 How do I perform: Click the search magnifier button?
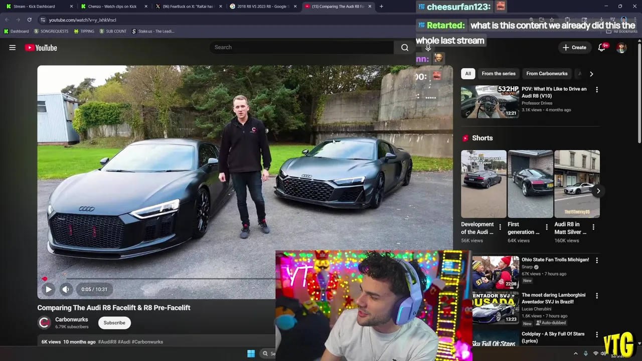405,47
